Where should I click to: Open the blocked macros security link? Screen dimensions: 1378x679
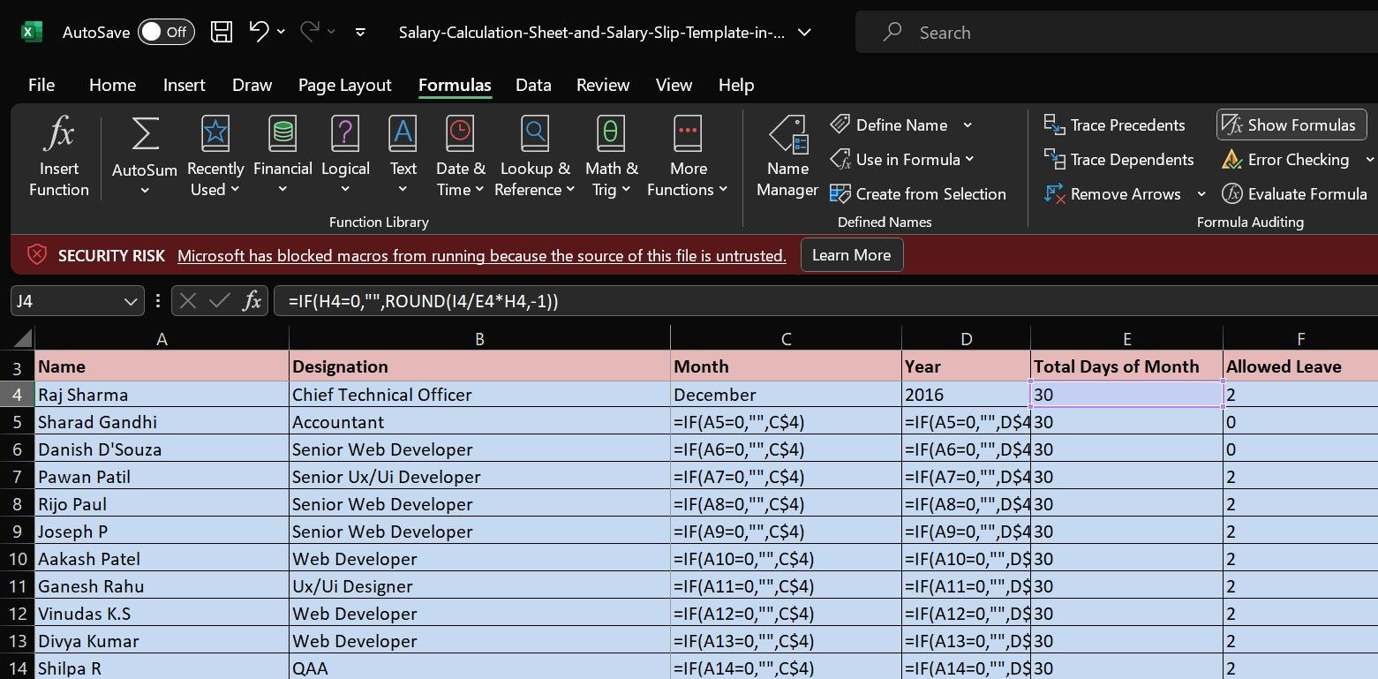pos(481,256)
